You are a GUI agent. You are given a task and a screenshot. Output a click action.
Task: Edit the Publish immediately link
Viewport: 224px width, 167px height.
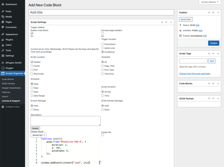205,36
